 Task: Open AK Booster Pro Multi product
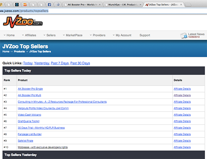[x=29, y=95]
